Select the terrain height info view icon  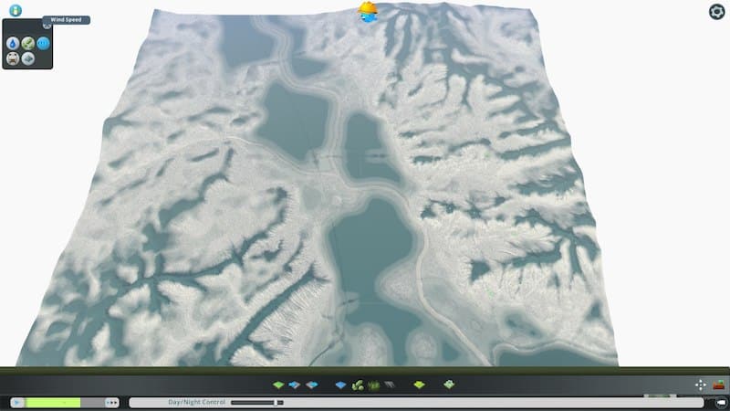point(28,58)
